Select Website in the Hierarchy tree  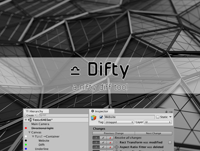point(44,141)
